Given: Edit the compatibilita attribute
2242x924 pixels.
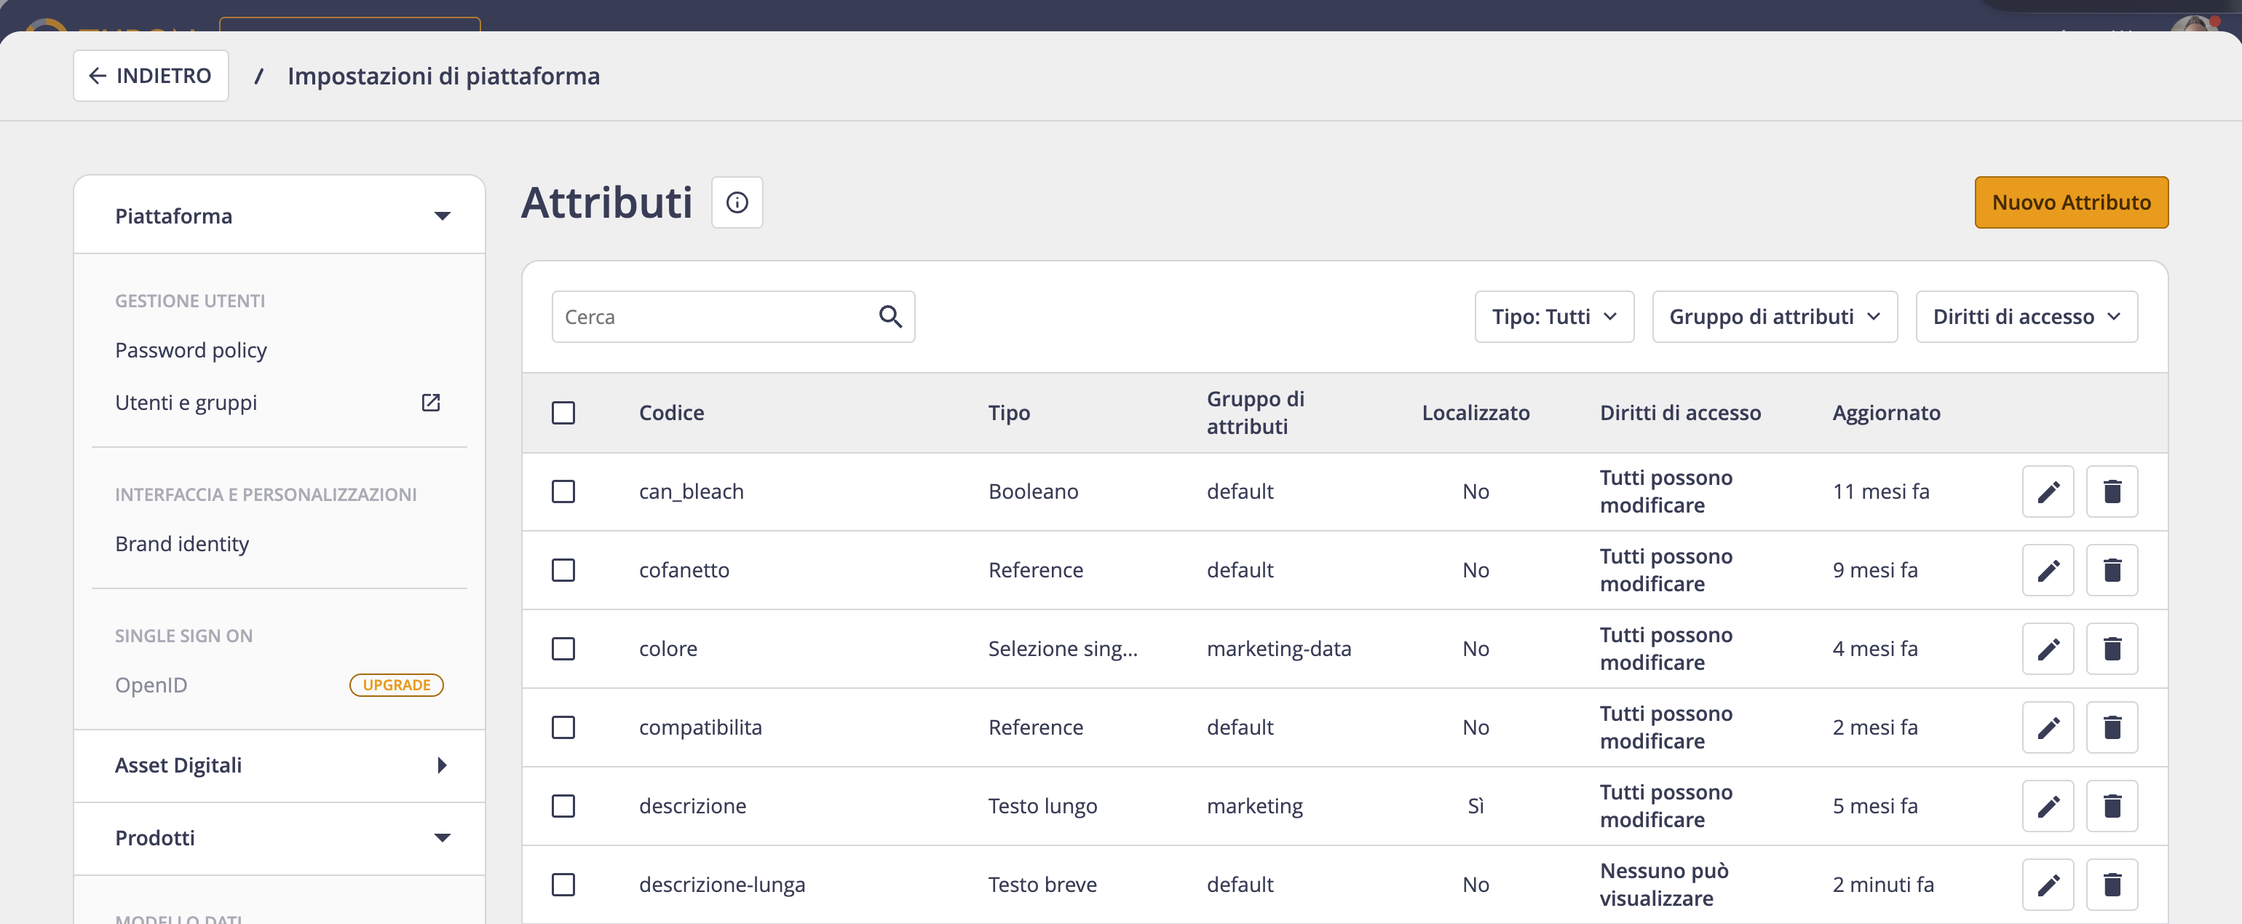Looking at the screenshot, I should point(2048,727).
